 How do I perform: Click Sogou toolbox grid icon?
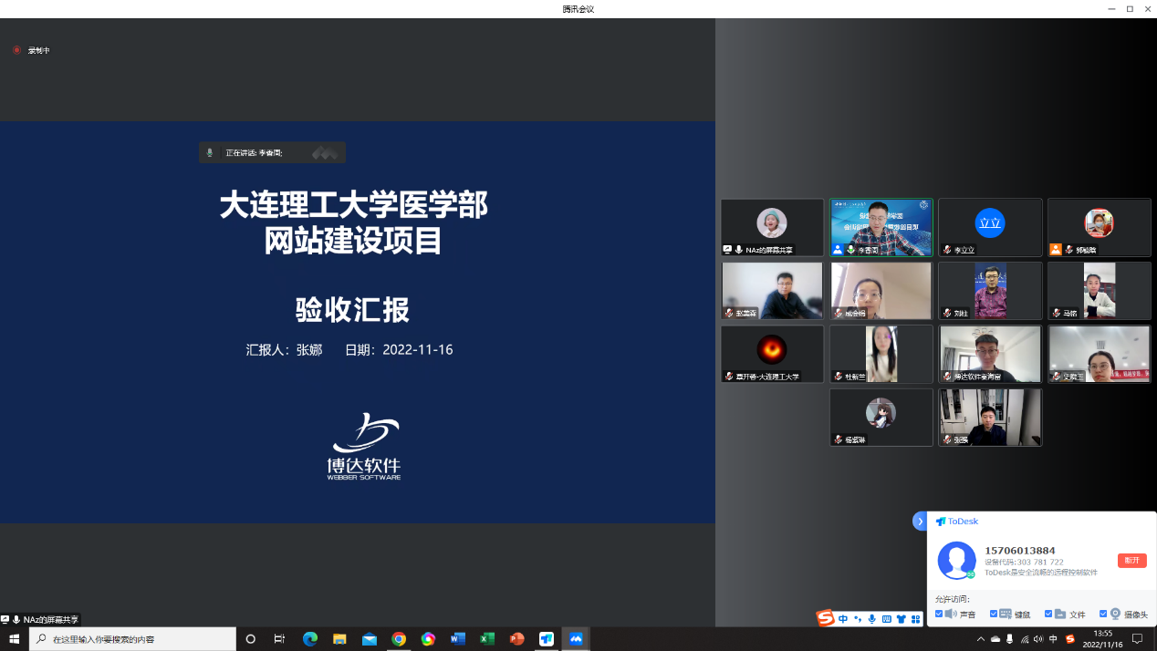[x=915, y=619]
